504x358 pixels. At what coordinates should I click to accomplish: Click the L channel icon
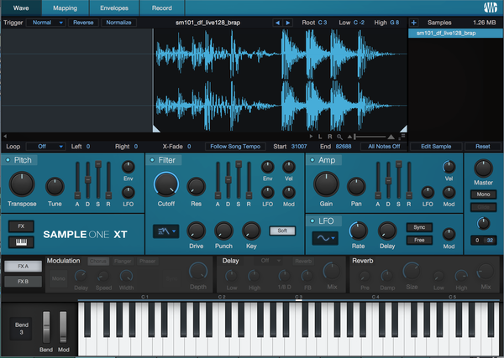[x=320, y=137]
